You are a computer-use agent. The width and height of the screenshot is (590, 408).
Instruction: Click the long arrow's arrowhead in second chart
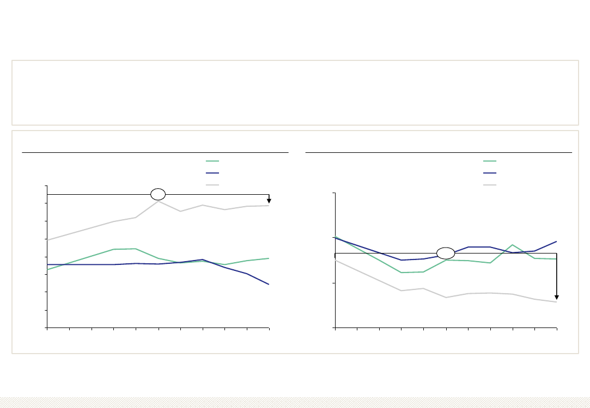click(x=557, y=297)
